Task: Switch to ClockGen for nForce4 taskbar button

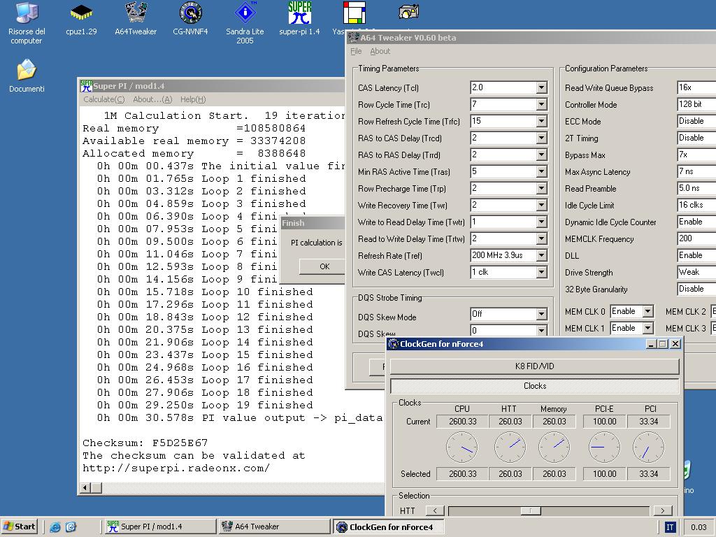Action: pyautogui.click(x=387, y=527)
